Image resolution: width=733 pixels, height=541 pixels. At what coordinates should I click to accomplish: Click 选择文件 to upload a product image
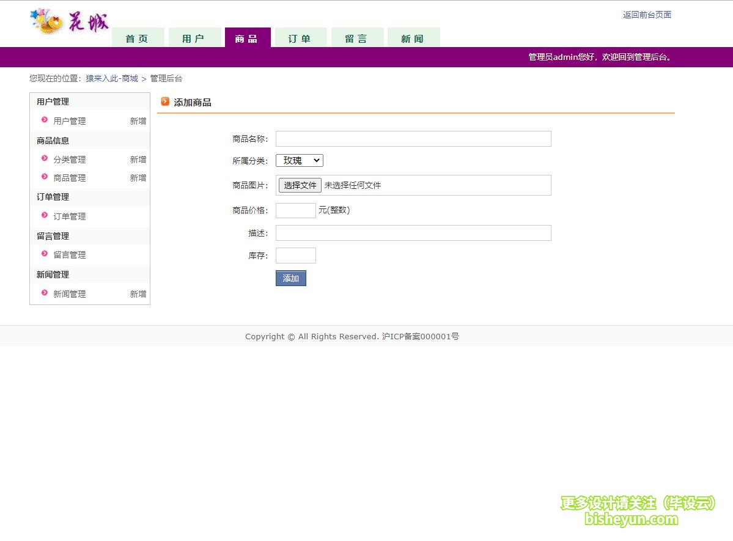point(300,185)
